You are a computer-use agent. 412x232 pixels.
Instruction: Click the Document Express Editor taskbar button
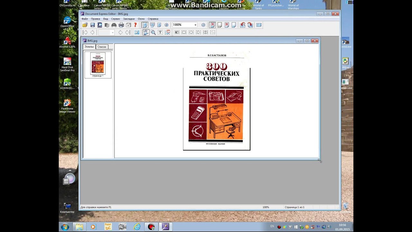point(165,227)
